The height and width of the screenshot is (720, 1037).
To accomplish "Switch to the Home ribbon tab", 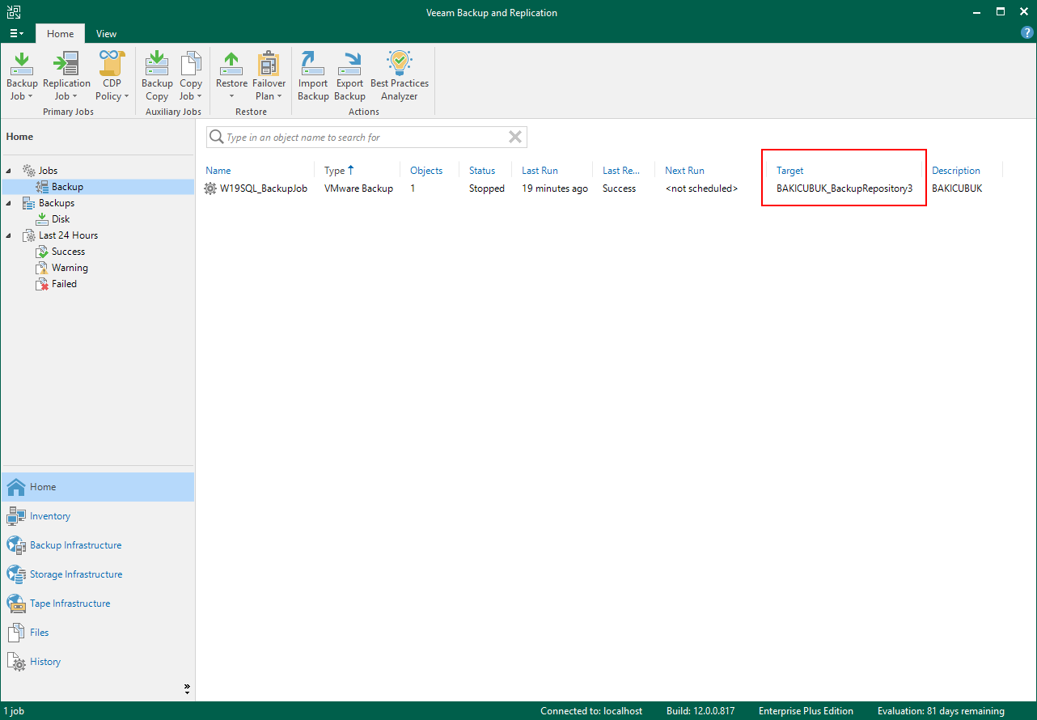I will [60, 34].
